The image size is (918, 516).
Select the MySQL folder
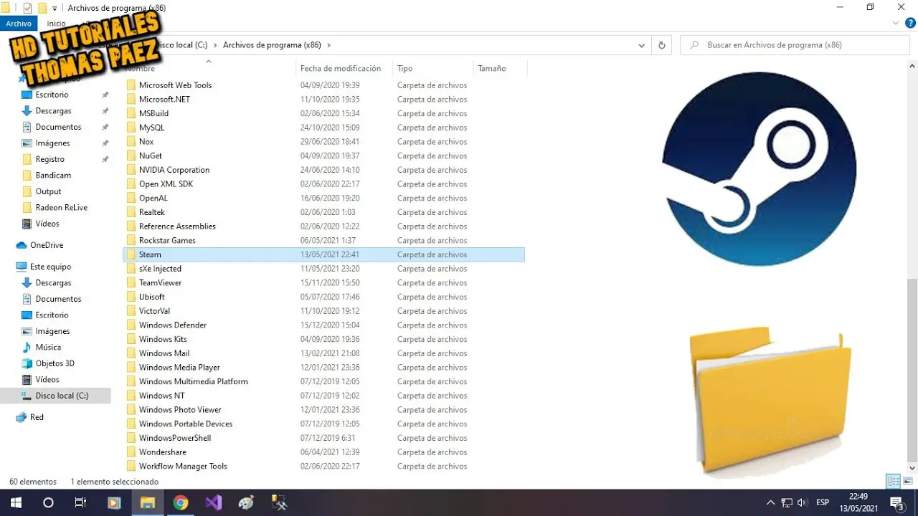(x=151, y=128)
